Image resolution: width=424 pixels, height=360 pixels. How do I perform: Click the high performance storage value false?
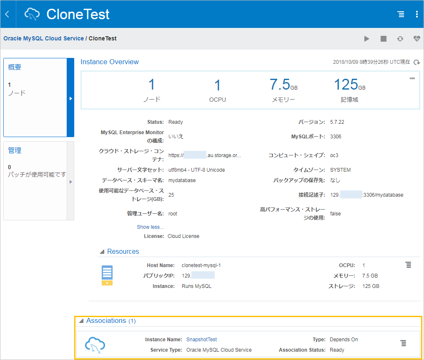point(335,213)
